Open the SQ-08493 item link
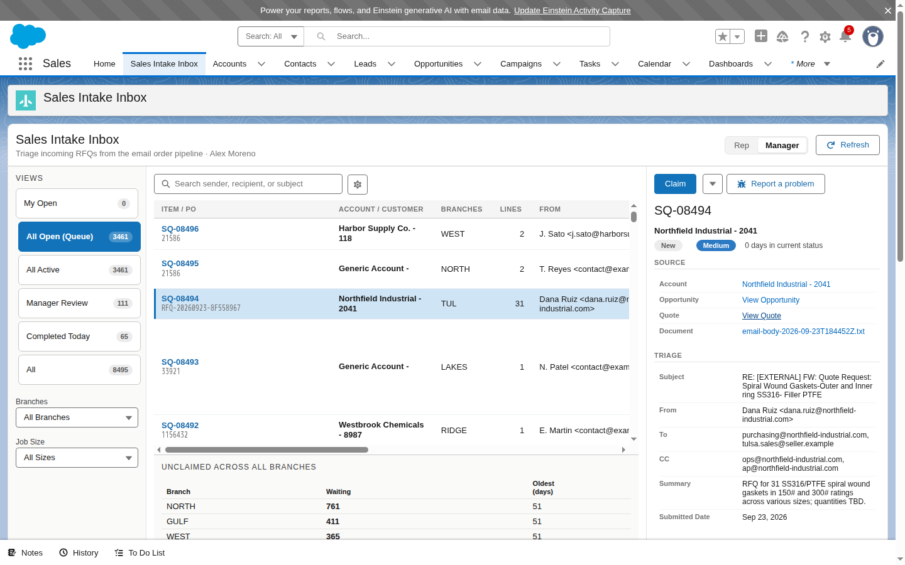 pos(180,362)
